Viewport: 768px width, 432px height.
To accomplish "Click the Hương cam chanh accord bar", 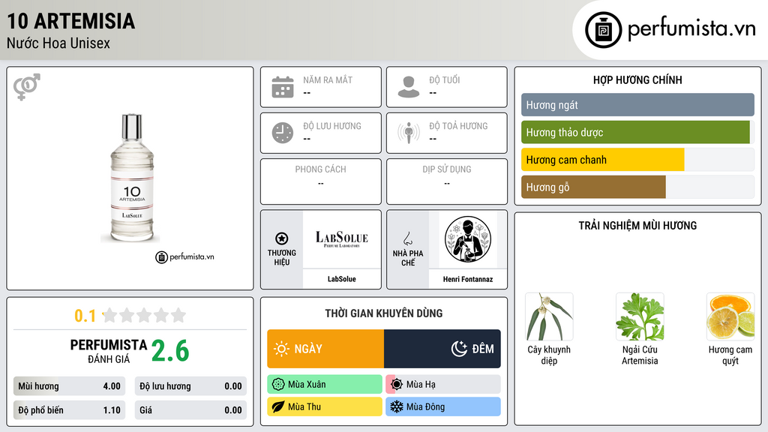I will [x=637, y=160].
